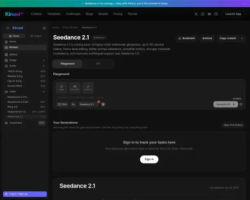250x200 pixels.
Task: Click the info icon next to Generate
Action: [x=241, y=104]
